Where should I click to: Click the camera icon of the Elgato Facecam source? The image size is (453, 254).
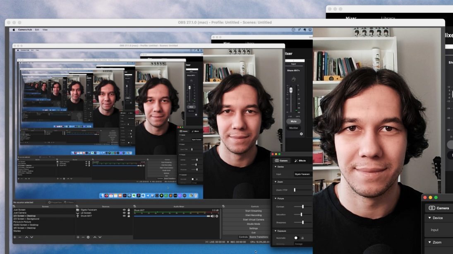78,210
